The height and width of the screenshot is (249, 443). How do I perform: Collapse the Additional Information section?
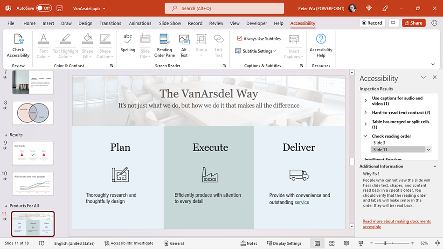pyautogui.click(x=435, y=166)
